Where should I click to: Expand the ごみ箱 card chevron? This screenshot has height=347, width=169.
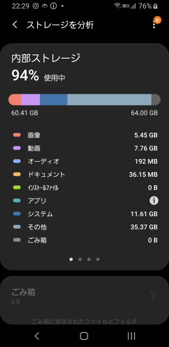click(x=153, y=296)
